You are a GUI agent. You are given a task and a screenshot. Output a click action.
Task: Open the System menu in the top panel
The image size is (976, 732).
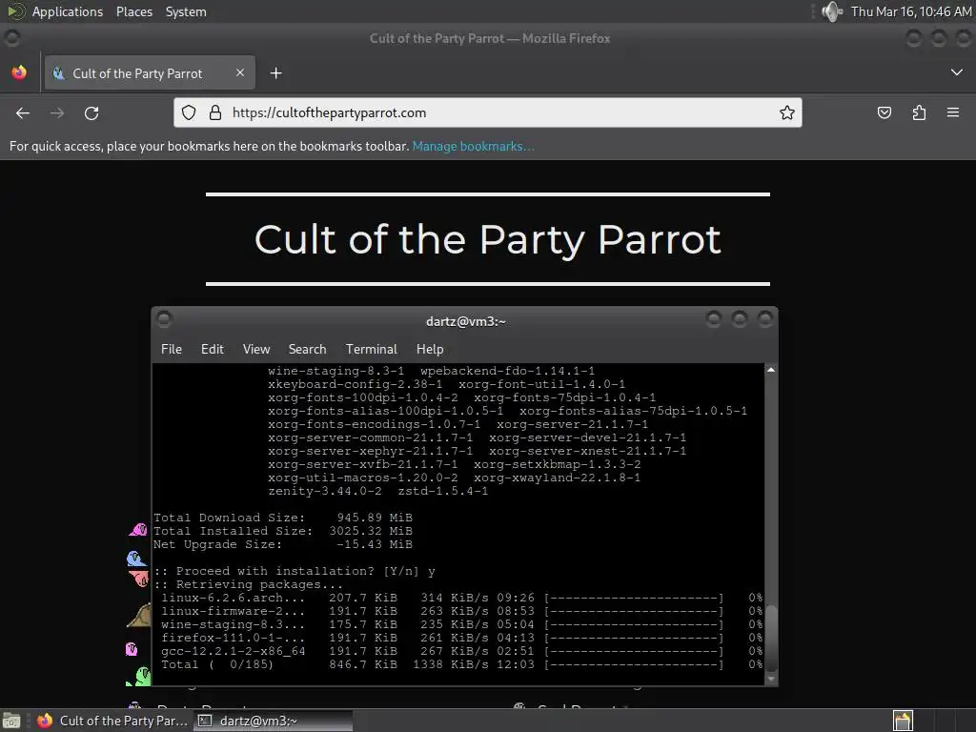(x=186, y=11)
